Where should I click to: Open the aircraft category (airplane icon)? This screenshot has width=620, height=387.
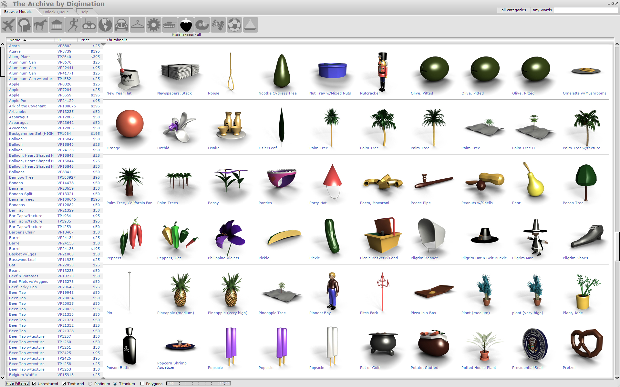(8, 25)
